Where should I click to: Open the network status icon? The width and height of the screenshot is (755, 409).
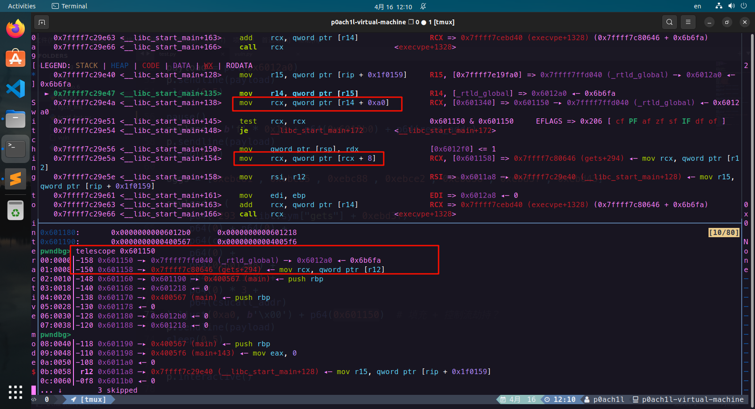(719, 6)
